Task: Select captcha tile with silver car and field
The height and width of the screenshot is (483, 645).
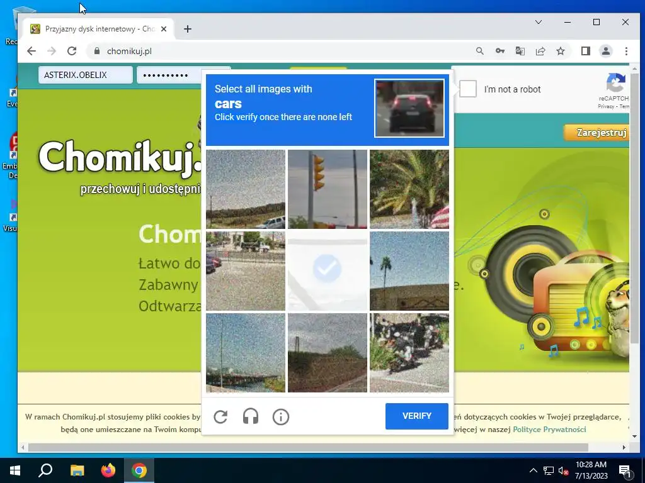Action: point(246,189)
